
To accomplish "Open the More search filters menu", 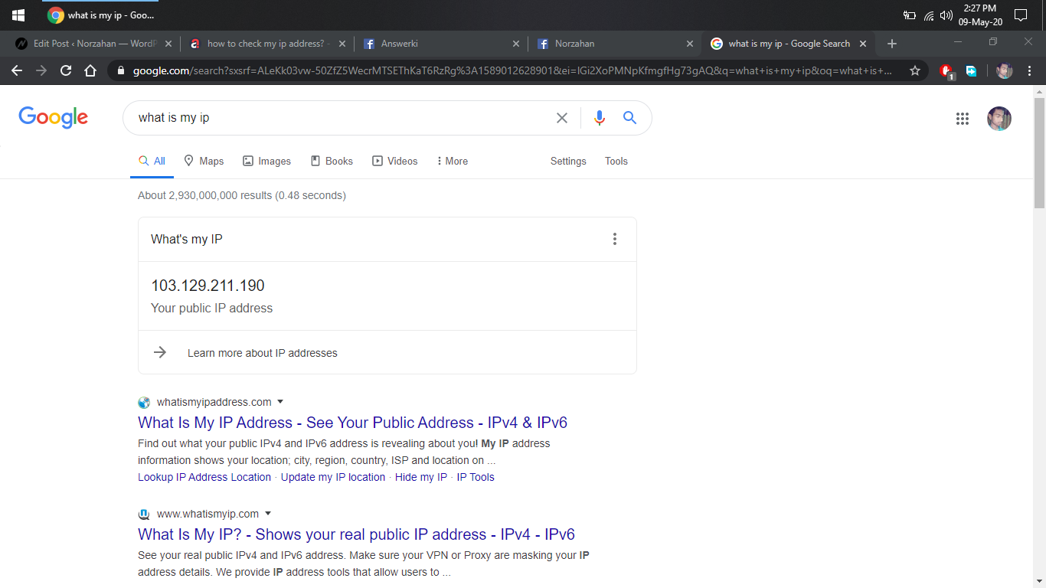I will pos(452,162).
